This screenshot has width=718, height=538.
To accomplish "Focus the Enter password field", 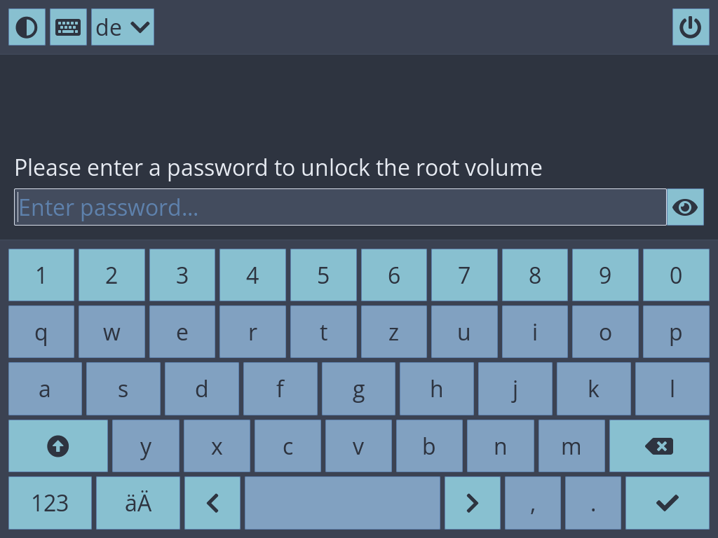I will click(340, 207).
